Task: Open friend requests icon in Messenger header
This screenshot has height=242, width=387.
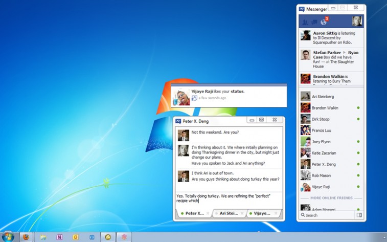Action: pos(306,22)
